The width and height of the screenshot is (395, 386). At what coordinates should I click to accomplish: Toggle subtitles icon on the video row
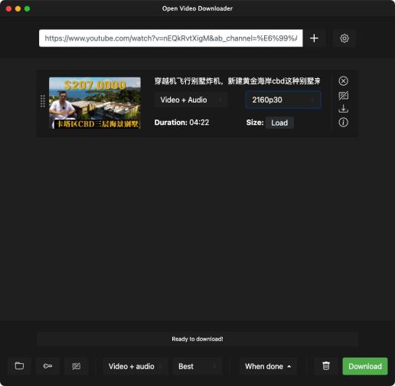(343, 96)
